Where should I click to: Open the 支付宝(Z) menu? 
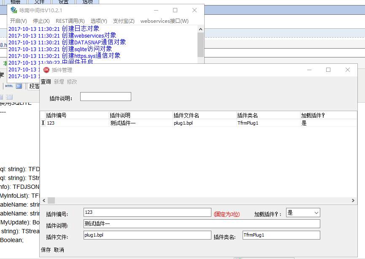124,21
